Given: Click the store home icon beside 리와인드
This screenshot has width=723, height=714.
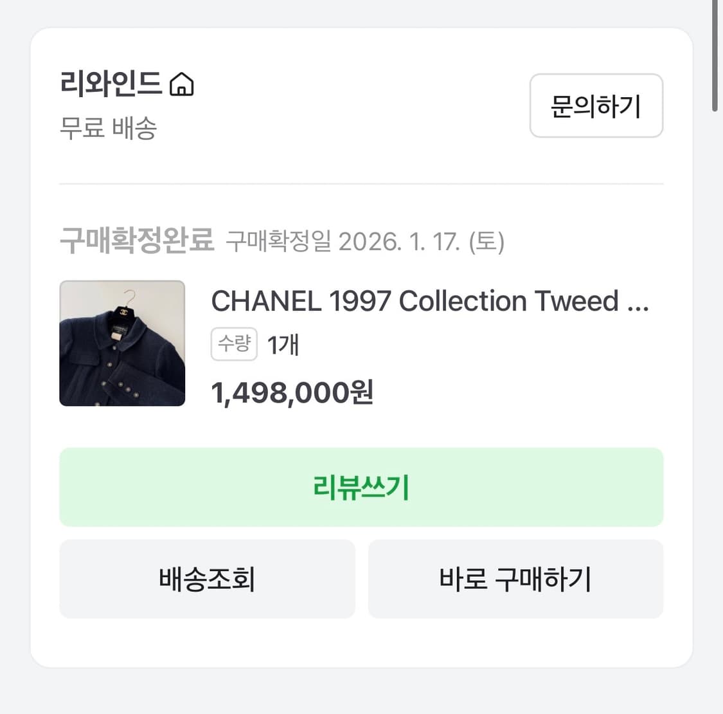Looking at the screenshot, I should (x=181, y=84).
